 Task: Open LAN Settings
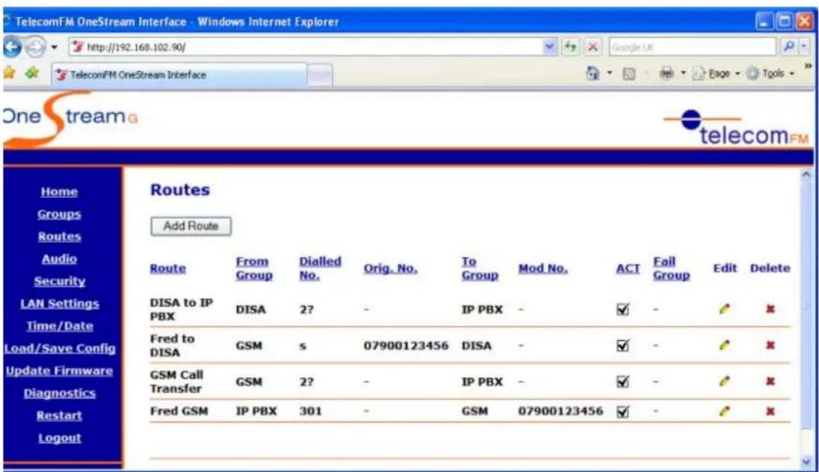59,304
